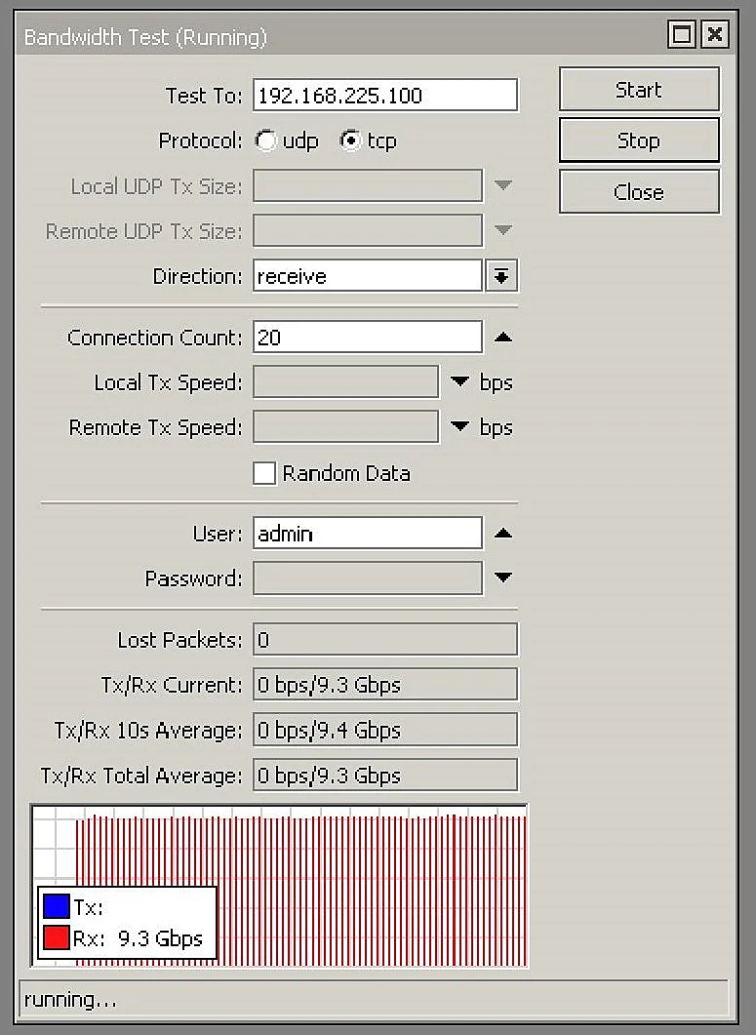Expand the Local Tx Speed arrow
This screenshot has width=756, height=1035.
coord(459,382)
